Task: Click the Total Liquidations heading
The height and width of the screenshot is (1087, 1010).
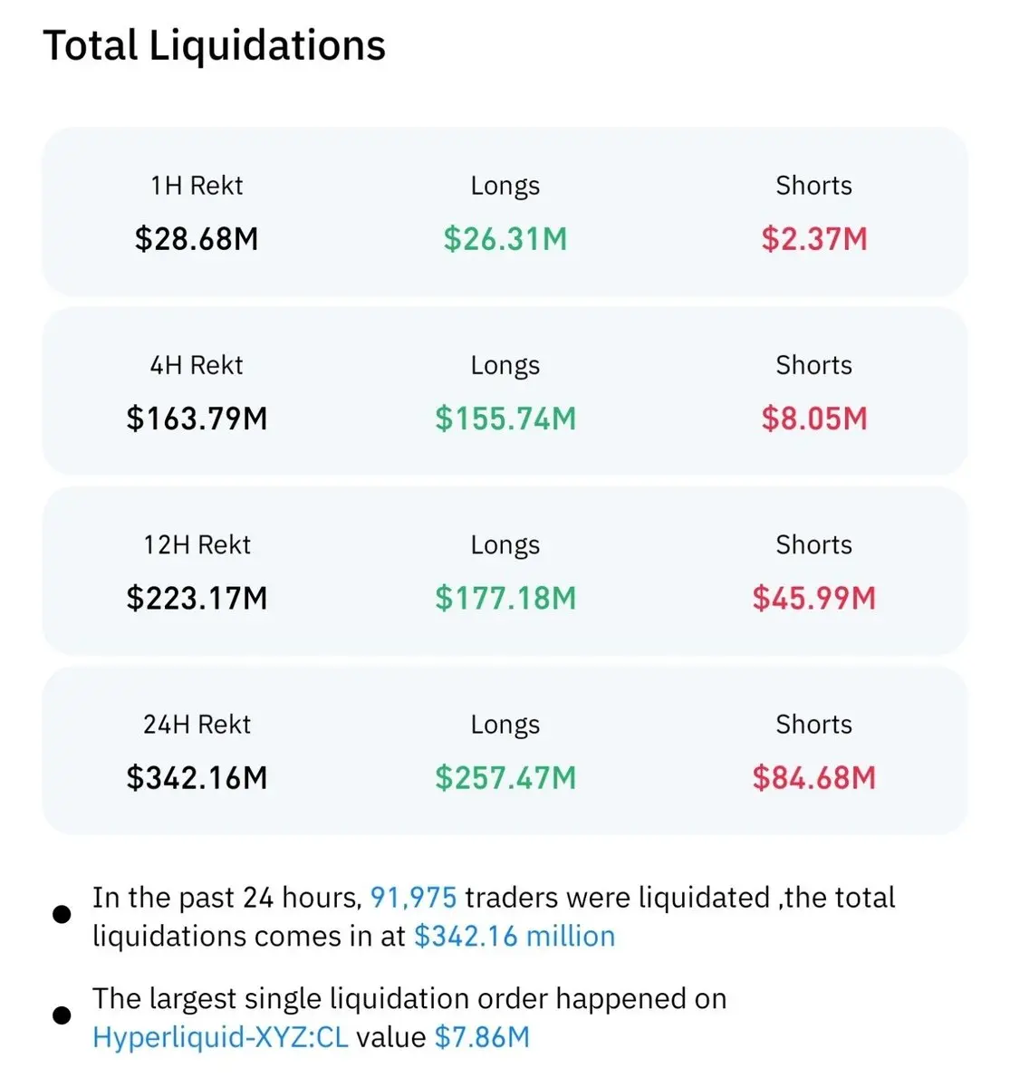Action: 215,45
